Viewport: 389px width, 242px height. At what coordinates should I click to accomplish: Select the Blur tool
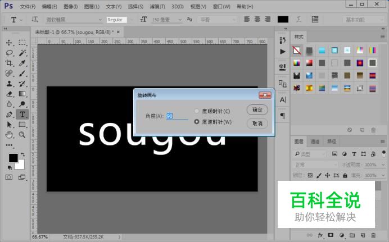coord(9,104)
